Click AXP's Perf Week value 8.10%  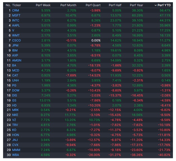[x=46, y=55]
